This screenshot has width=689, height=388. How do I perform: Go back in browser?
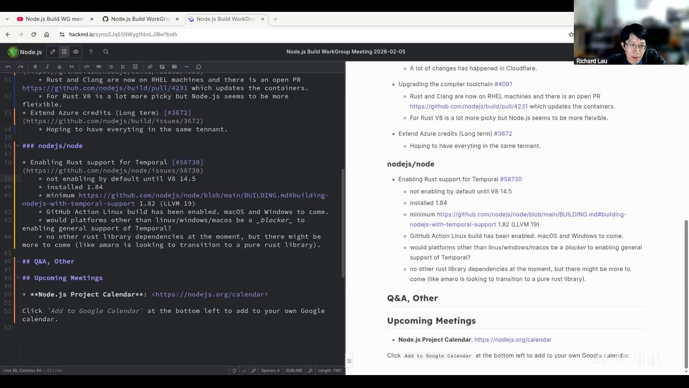point(8,34)
